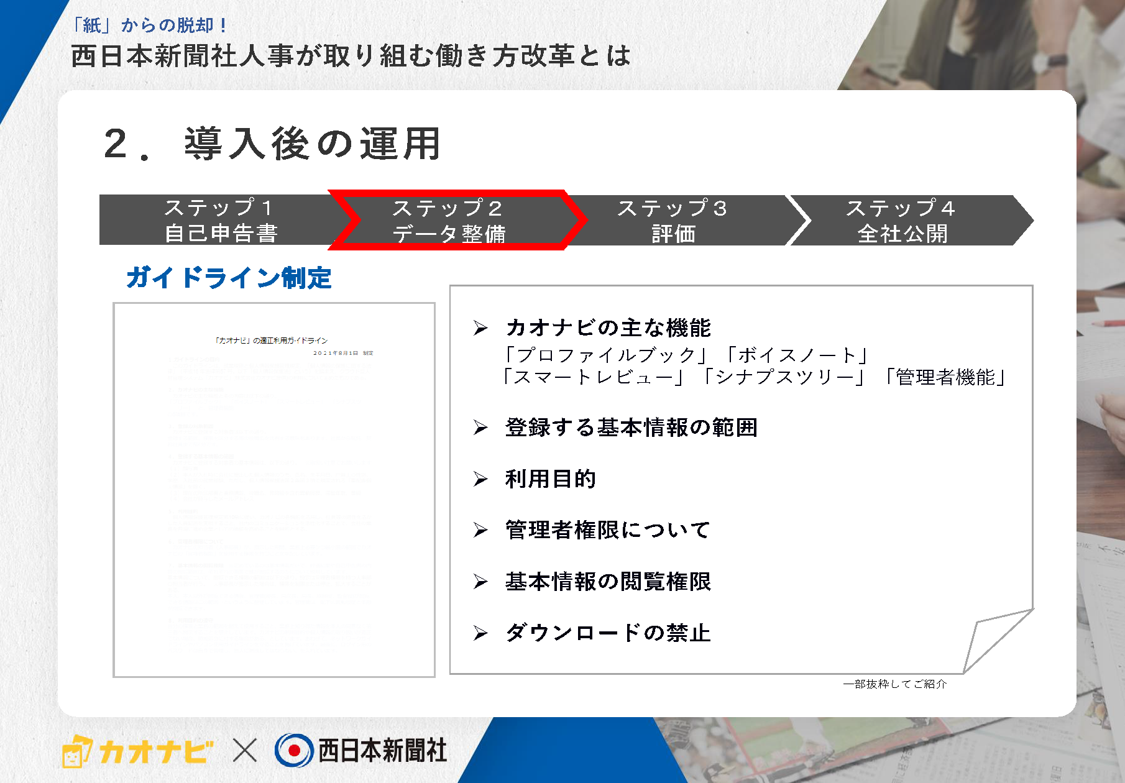Open the guideline document thumbnail
1125x783 pixels.
274,490
